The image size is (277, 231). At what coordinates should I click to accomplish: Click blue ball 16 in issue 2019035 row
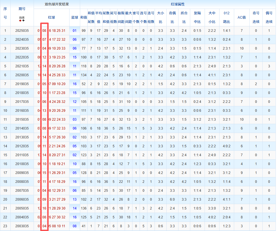(75, 84)
